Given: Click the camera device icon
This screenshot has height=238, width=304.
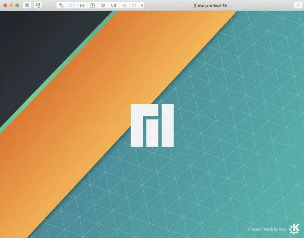Looking at the screenshot, I should [x=113, y=6].
